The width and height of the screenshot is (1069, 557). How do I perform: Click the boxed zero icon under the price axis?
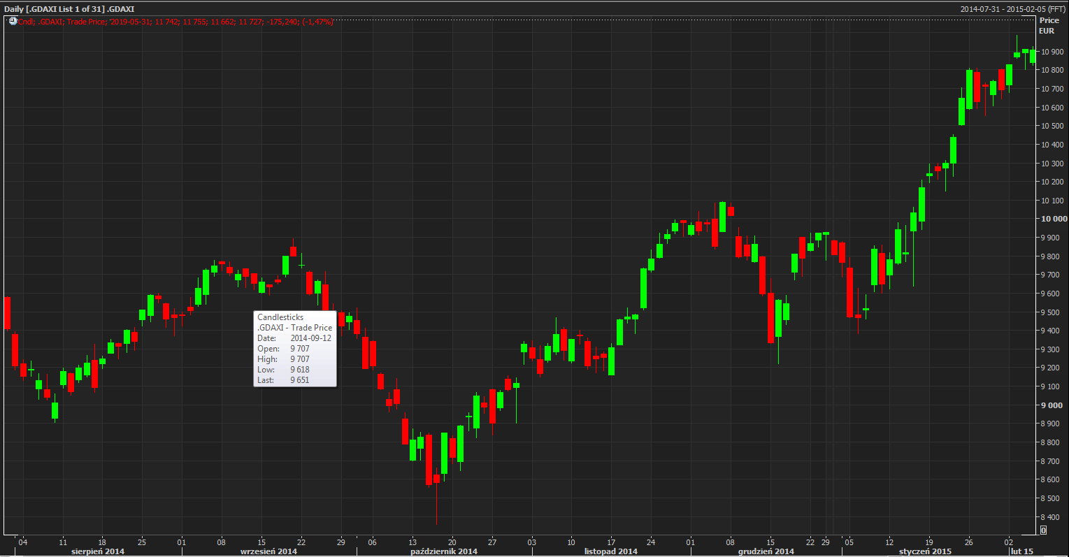(1043, 530)
